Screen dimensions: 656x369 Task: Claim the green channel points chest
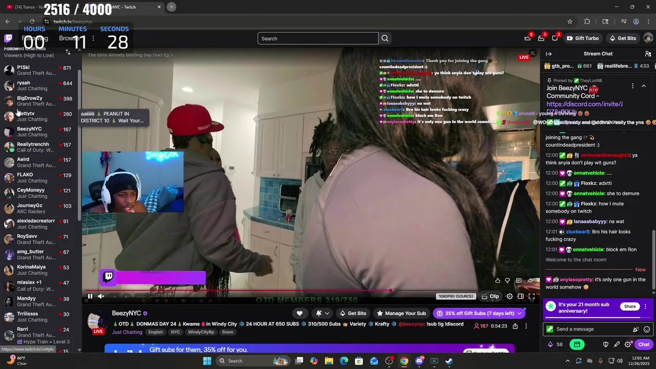click(x=577, y=344)
